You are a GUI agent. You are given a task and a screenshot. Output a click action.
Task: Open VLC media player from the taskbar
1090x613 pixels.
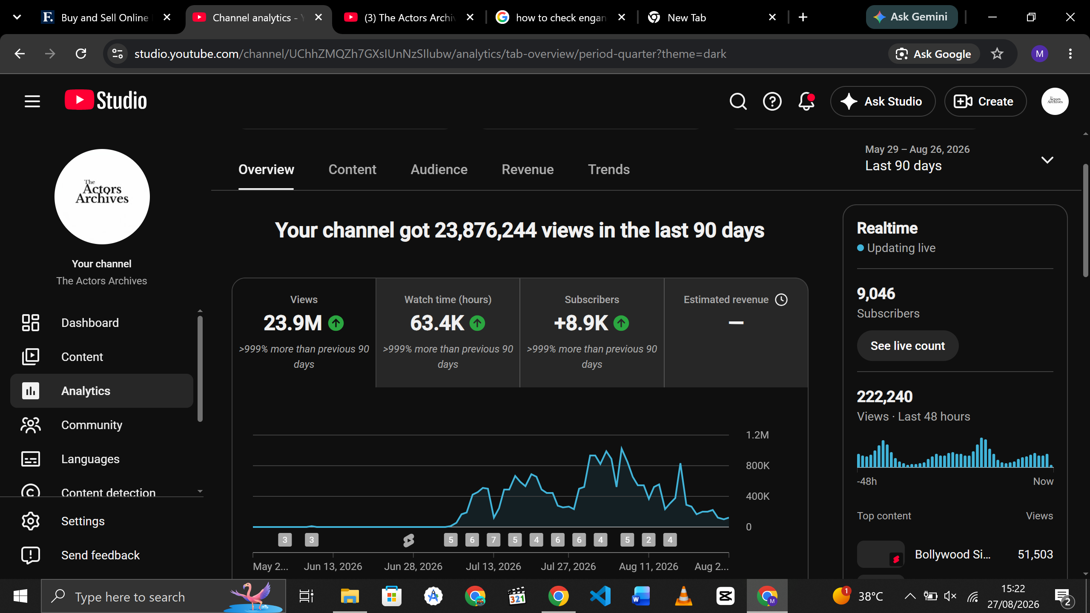pos(683,596)
